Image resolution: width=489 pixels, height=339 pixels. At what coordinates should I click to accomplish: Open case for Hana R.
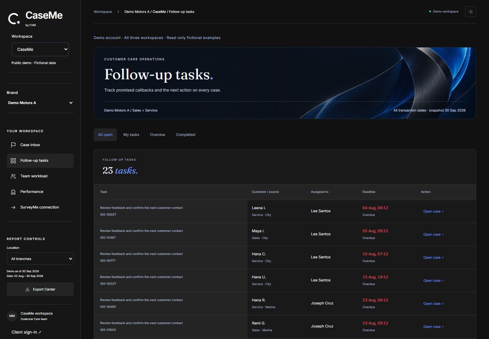[x=434, y=304]
